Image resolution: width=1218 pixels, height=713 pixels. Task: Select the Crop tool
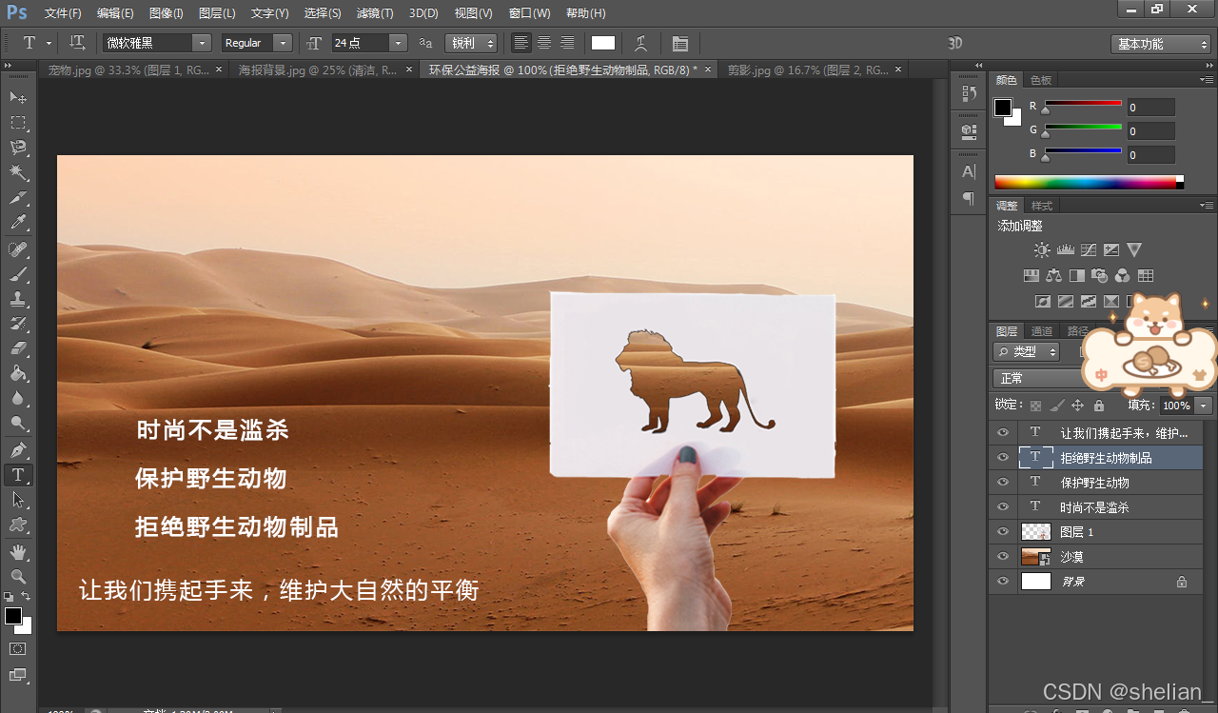point(18,198)
